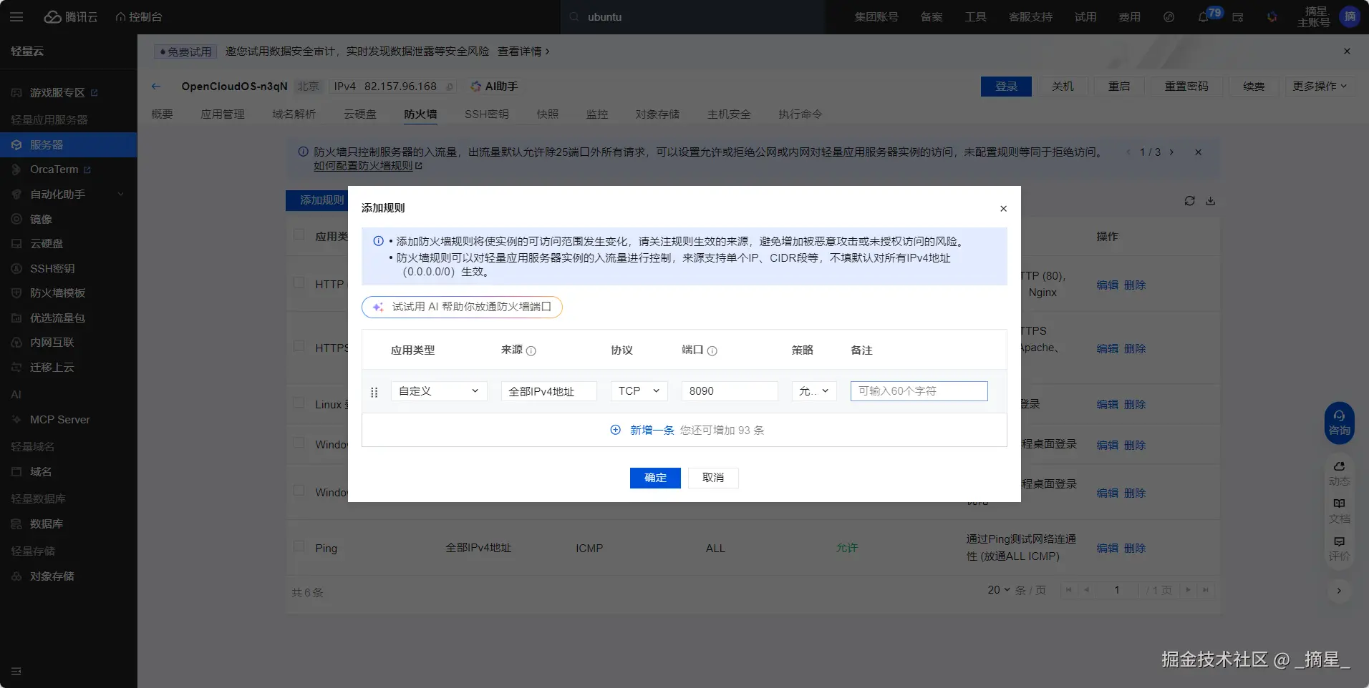Click the notification bell icon
1369x688 pixels.
[1203, 17]
